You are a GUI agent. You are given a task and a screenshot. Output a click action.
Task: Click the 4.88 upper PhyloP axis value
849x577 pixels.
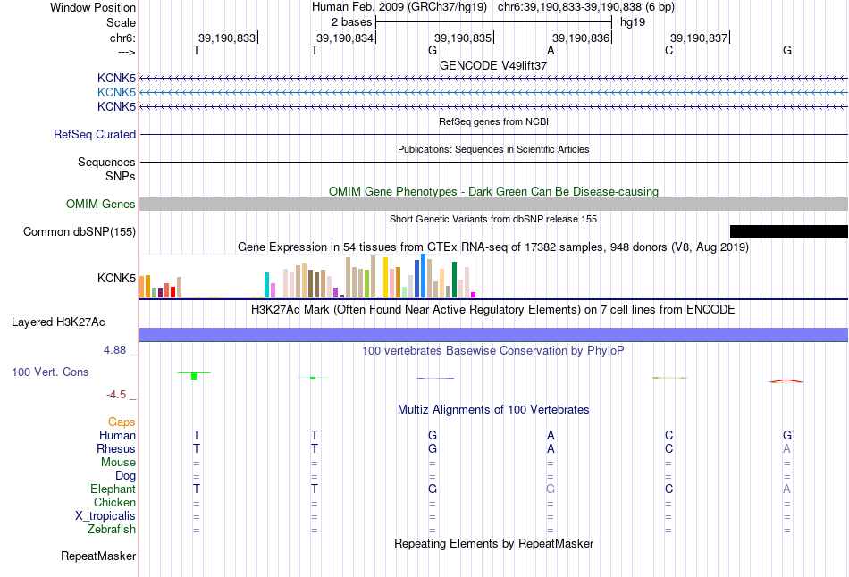tap(114, 350)
